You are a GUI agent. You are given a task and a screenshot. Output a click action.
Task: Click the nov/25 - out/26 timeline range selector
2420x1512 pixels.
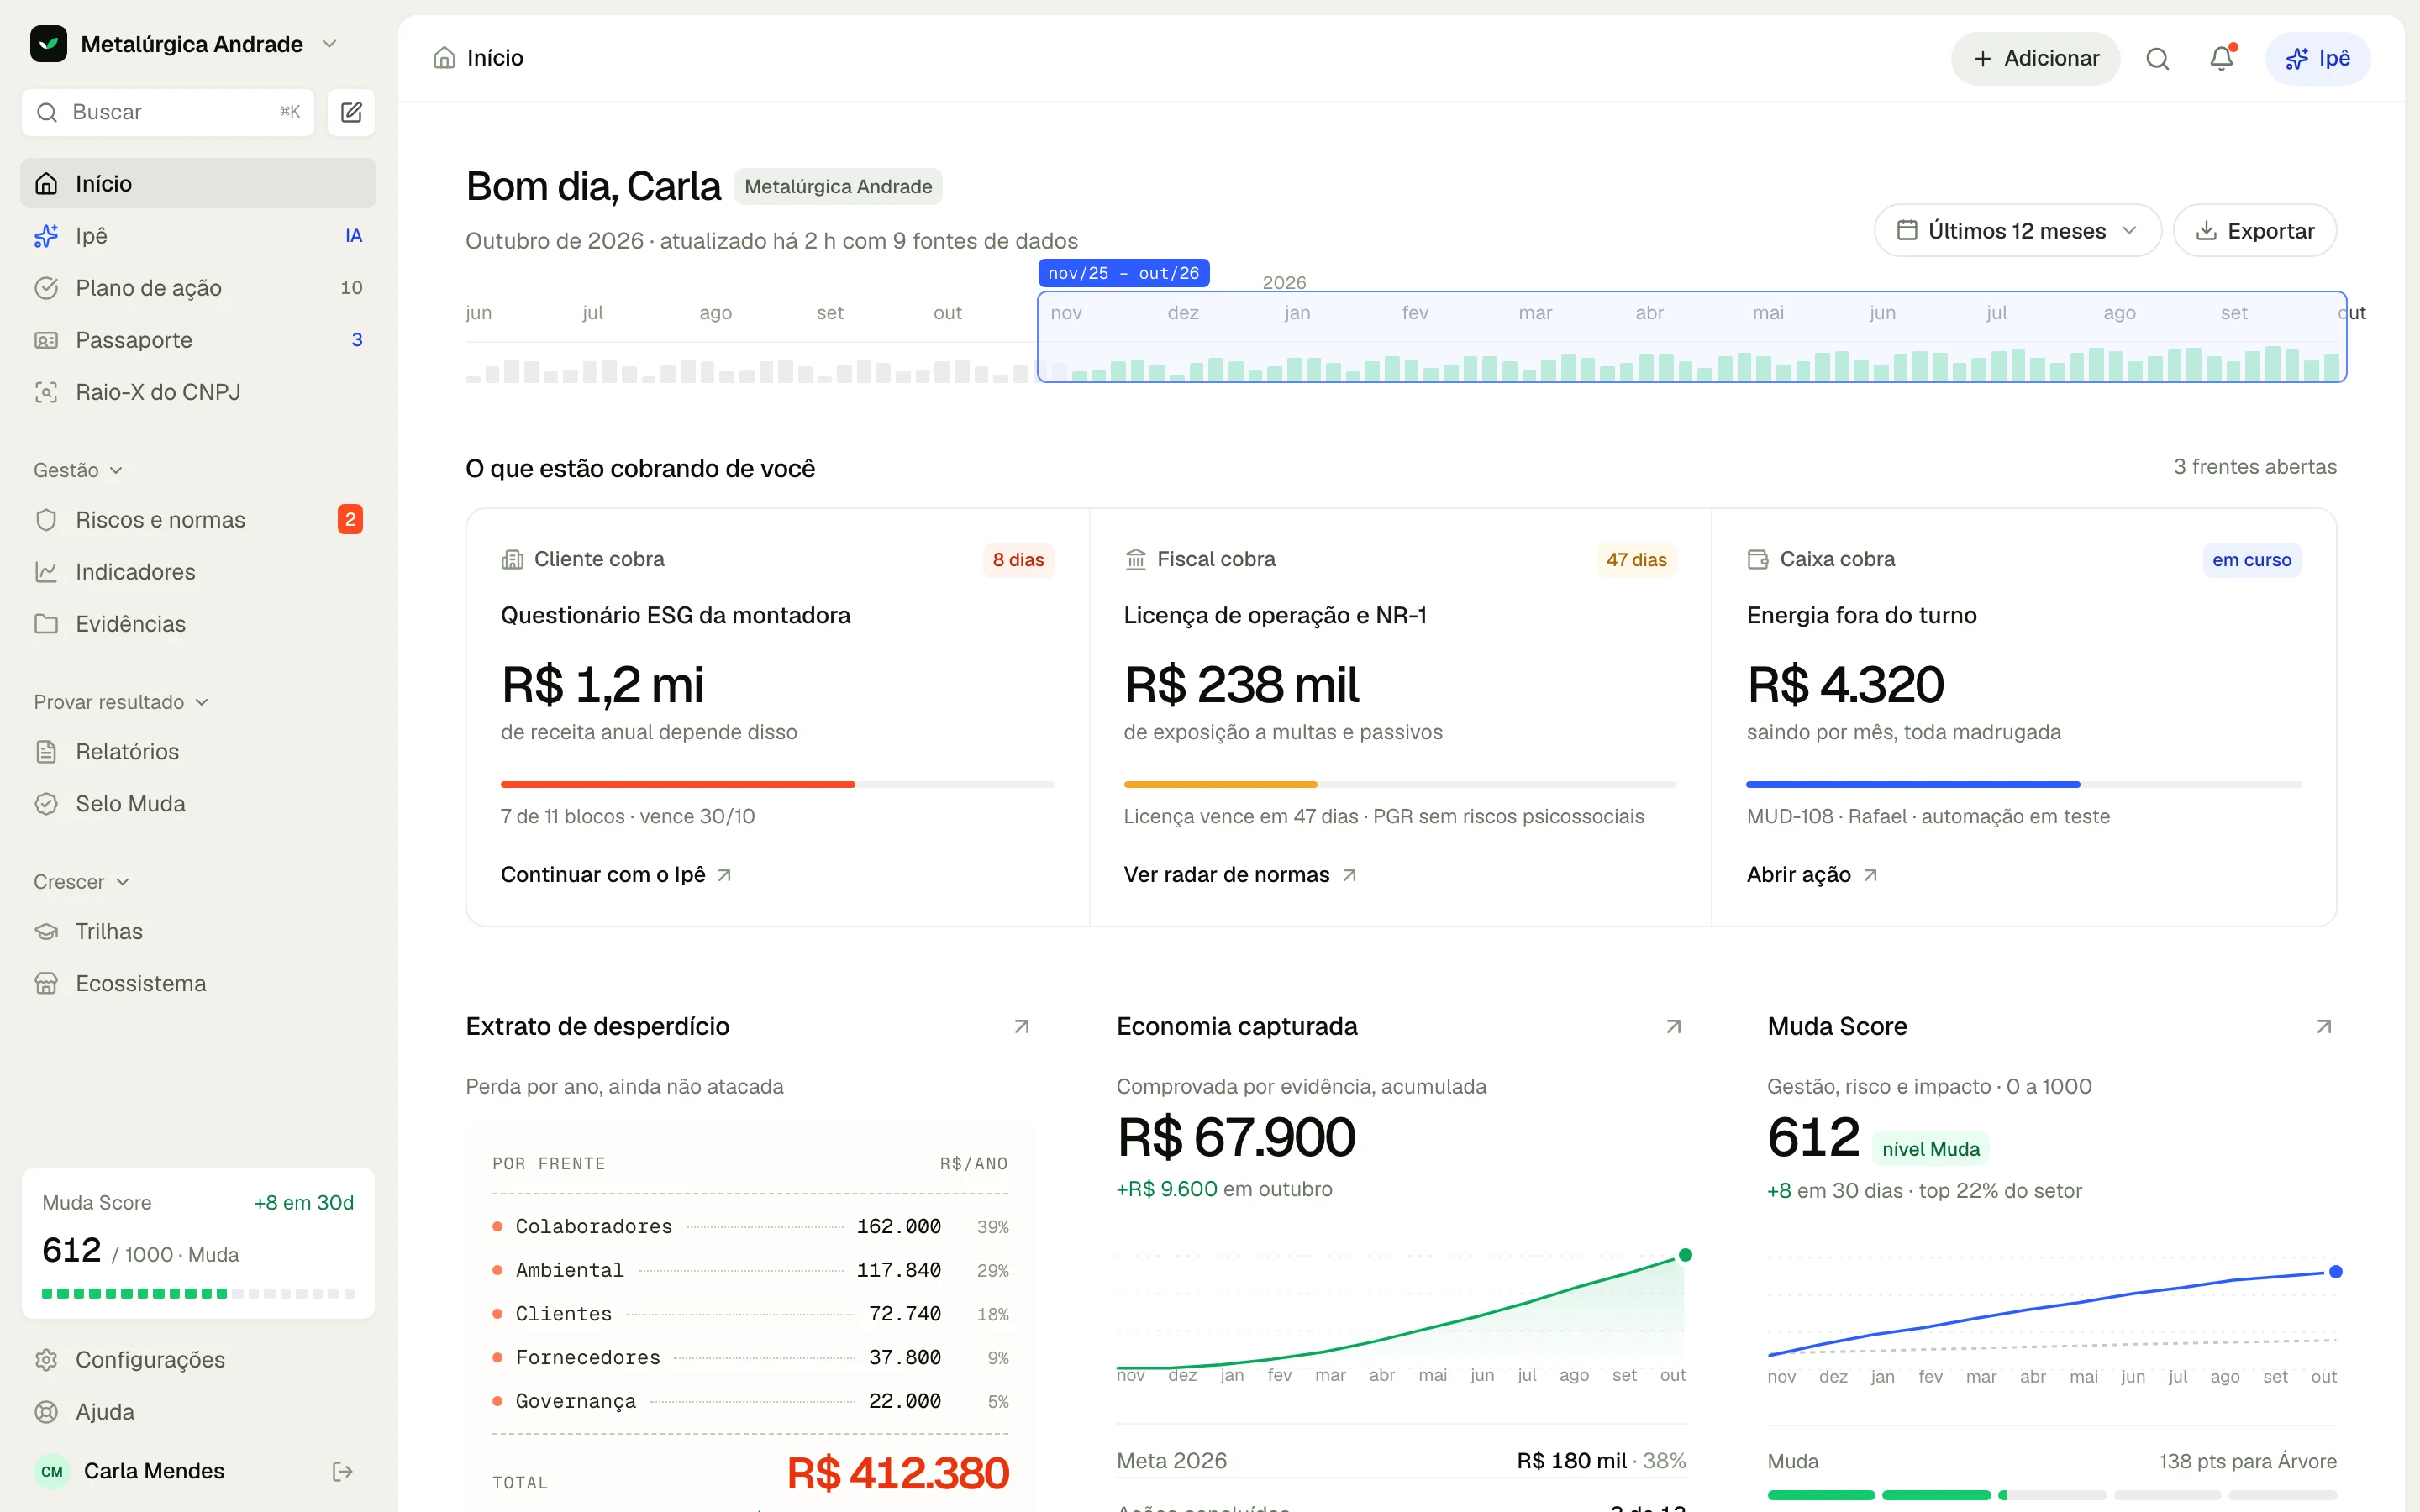[1692, 337]
